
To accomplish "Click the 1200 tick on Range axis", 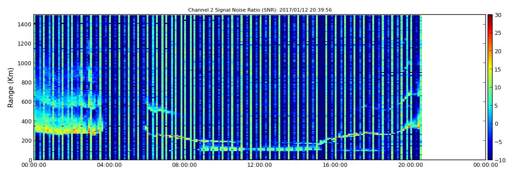I will click(25, 44).
